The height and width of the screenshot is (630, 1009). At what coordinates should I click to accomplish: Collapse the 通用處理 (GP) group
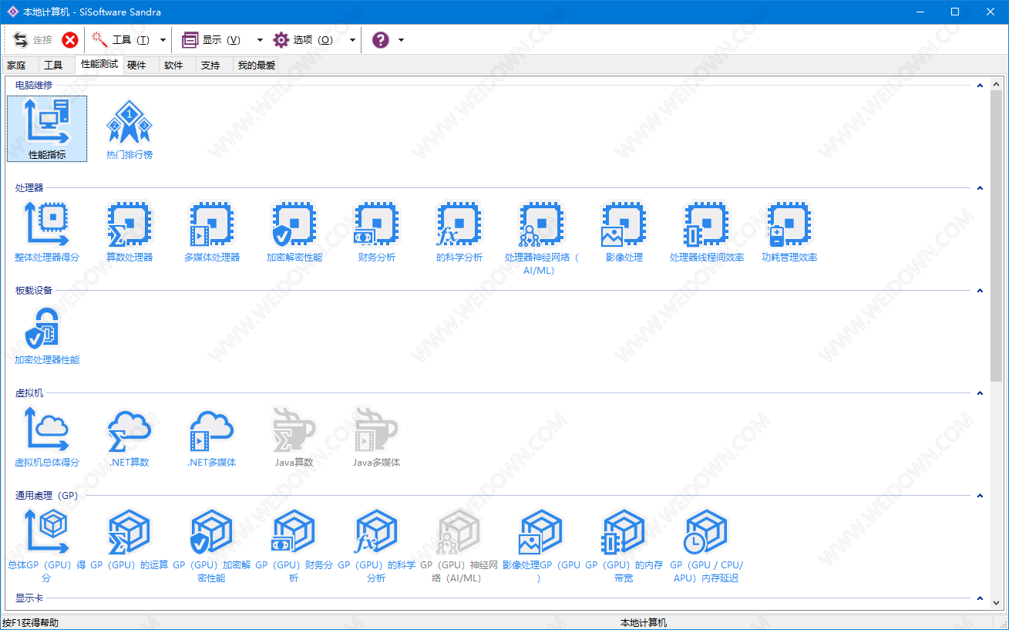pos(980,495)
